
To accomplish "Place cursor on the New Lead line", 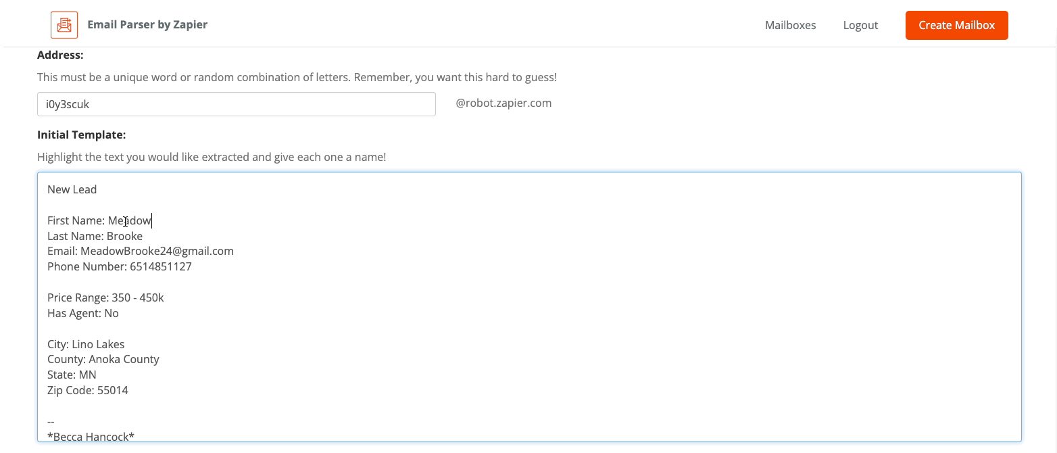I will click(72, 189).
